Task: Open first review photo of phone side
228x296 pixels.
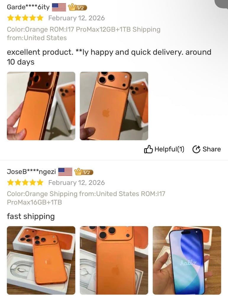Action: point(41,106)
